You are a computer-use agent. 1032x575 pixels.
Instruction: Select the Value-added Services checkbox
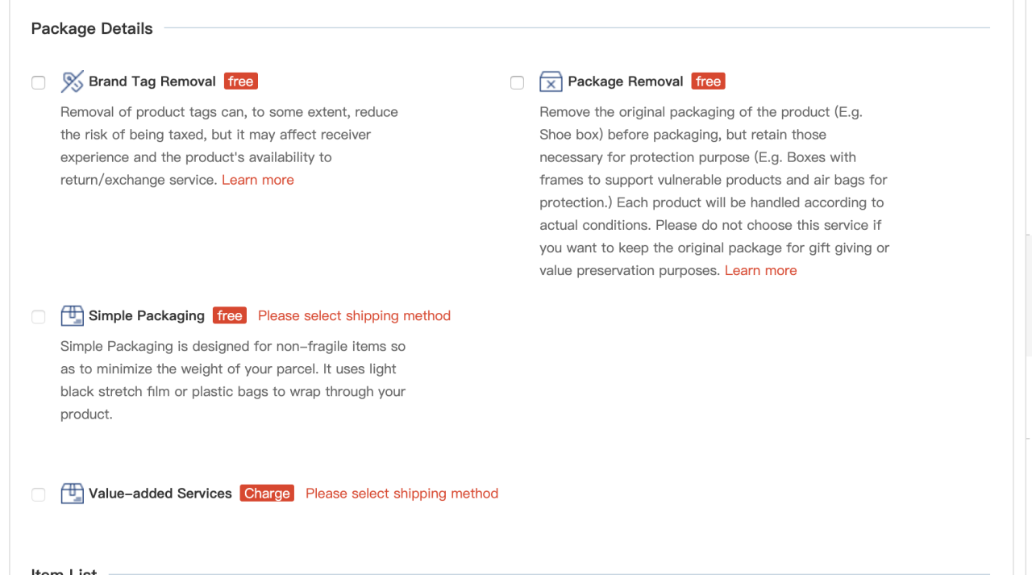pyautogui.click(x=39, y=494)
